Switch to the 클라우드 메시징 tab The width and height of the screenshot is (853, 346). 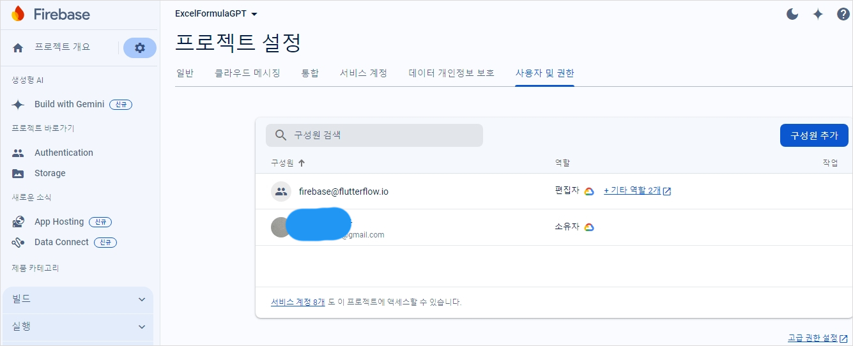pyautogui.click(x=247, y=73)
